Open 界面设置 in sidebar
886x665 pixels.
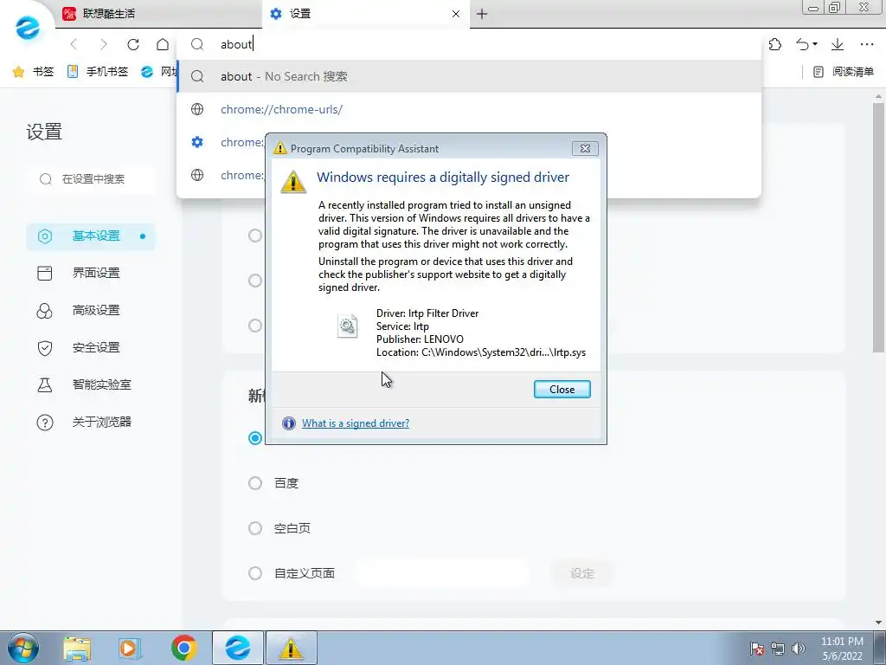point(90,273)
